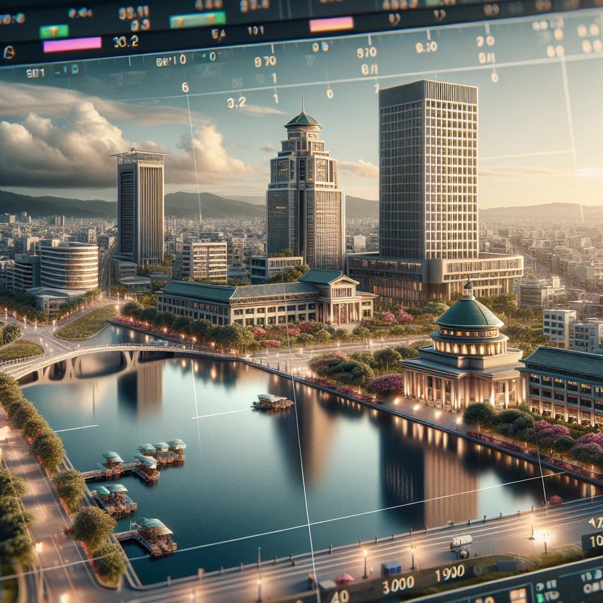Select the pink-orange gradient bar
Viewport: 603px width, 603px height.
(331, 24)
